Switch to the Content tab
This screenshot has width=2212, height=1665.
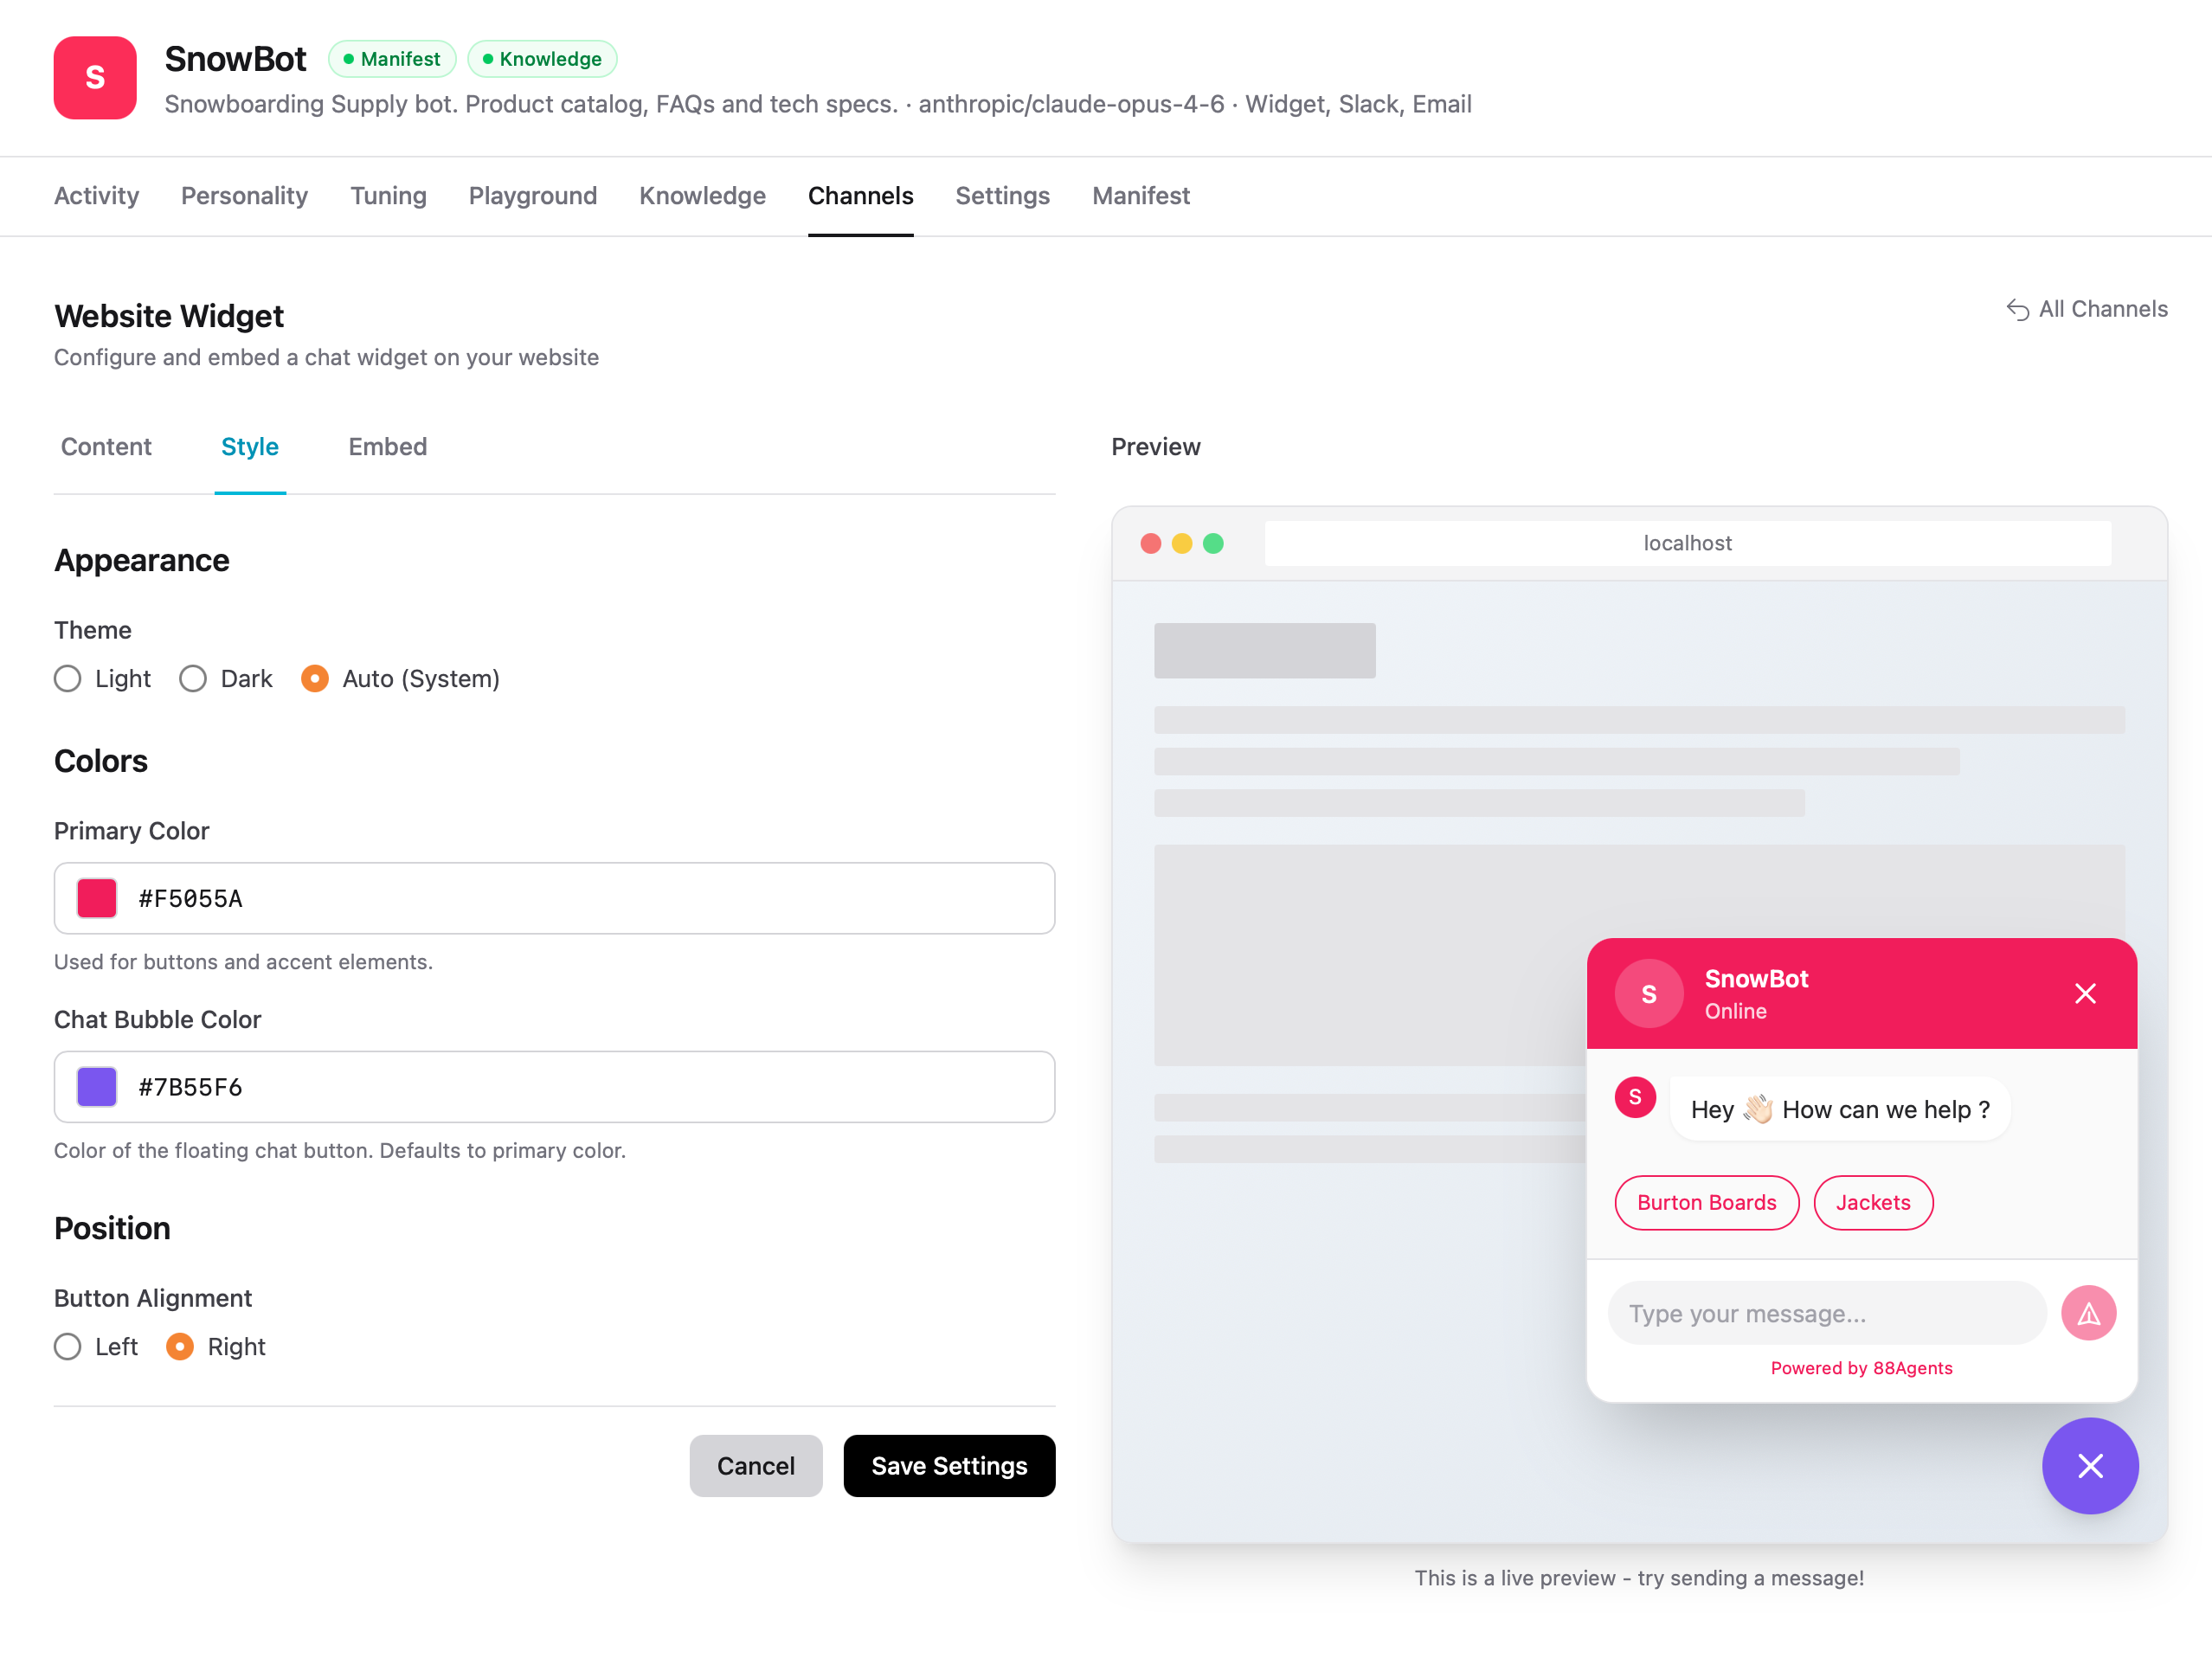click(105, 447)
